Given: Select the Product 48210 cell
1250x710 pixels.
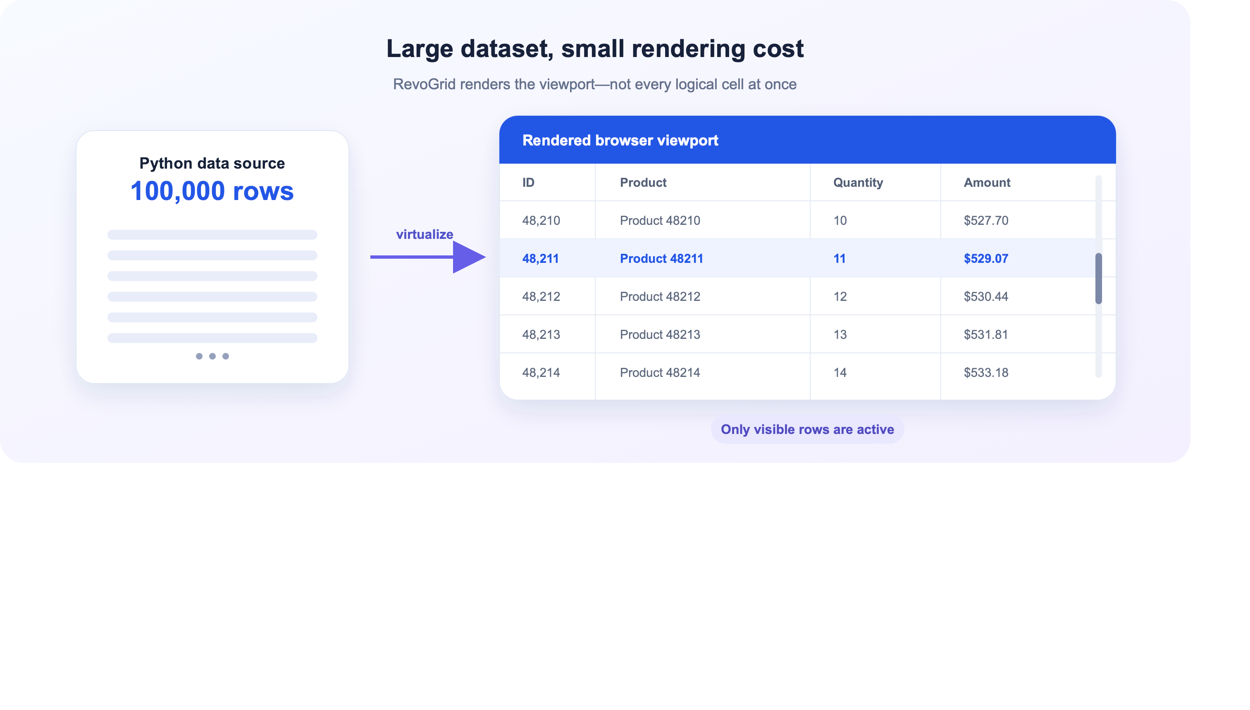Looking at the screenshot, I should point(702,220).
